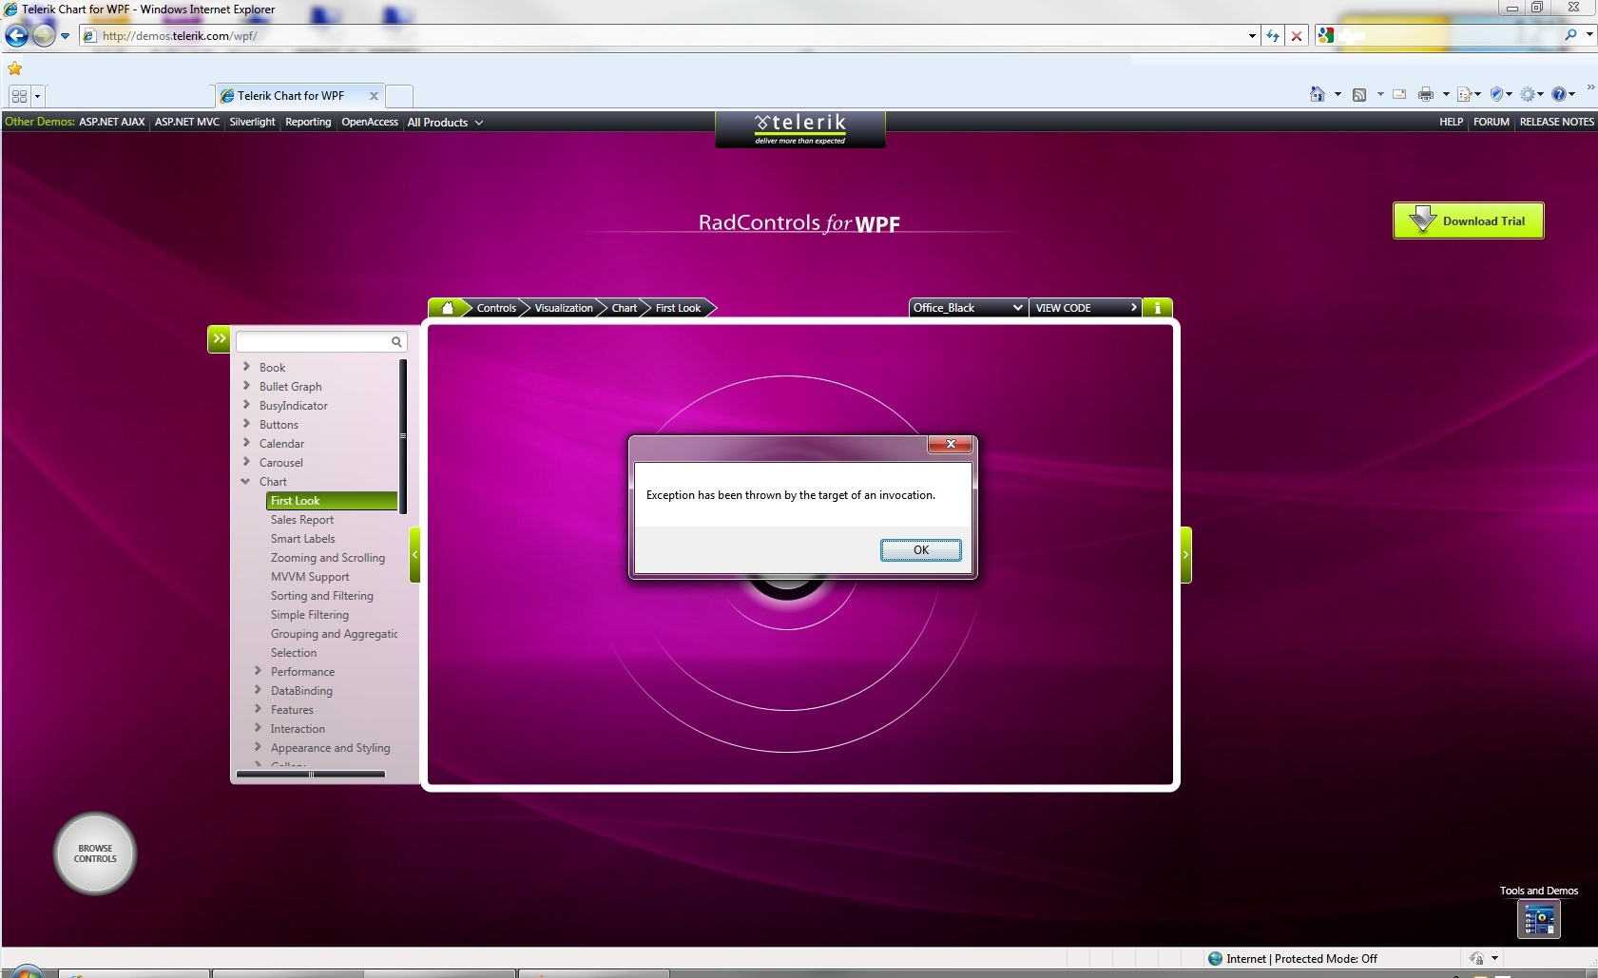Viewport: 1598px width, 978px height.
Task: Go to next example with right green arrow
Action: click(1186, 554)
